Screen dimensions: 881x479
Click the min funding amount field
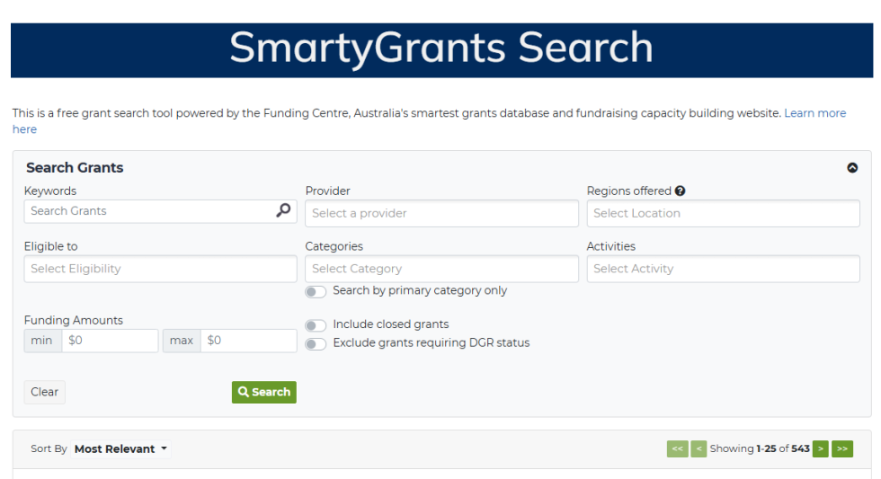click(x=110, y=341)
